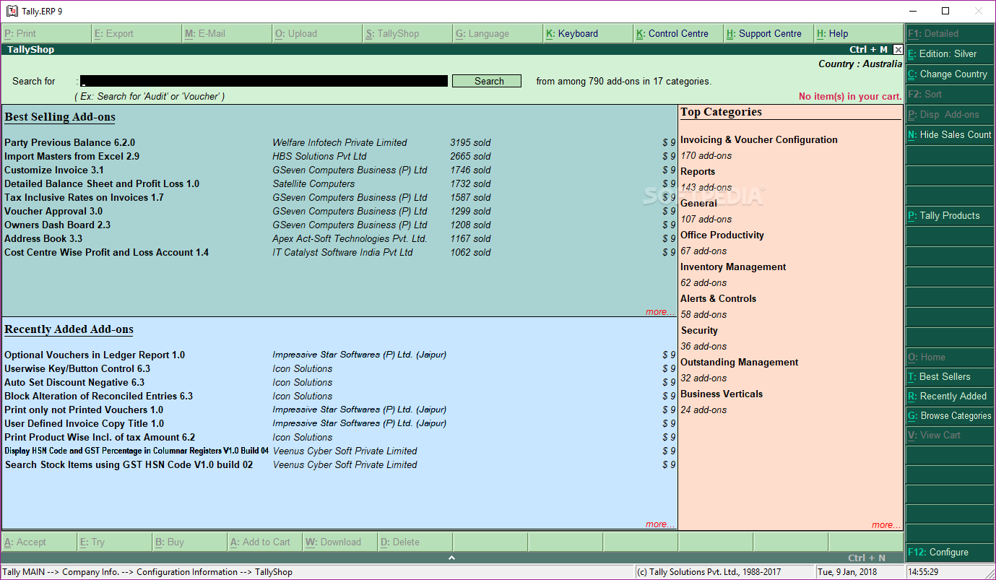
Task: Open the Help menu
Action: click(859, 33)
